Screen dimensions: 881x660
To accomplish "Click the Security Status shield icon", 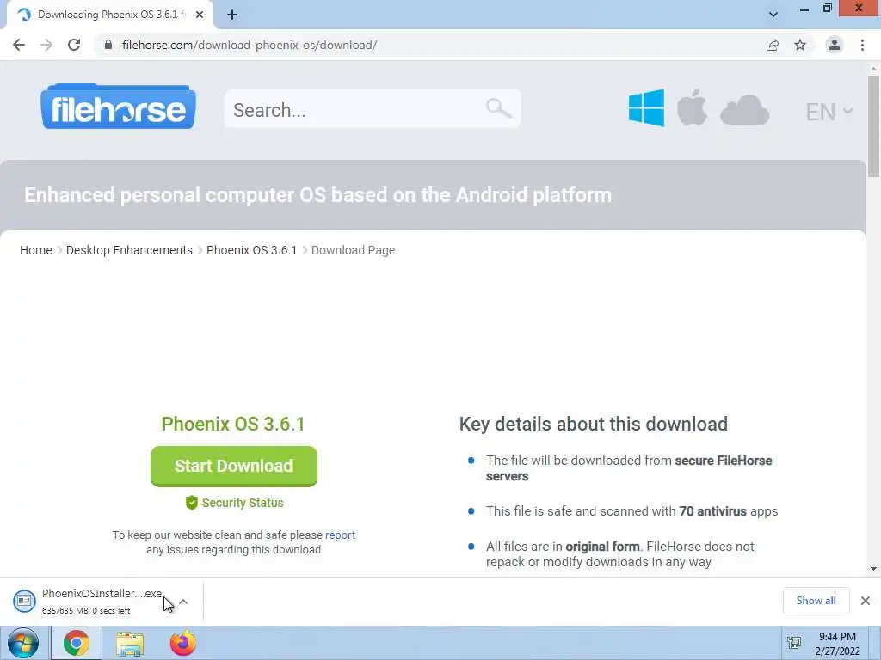I will click(x=192, y=503).
